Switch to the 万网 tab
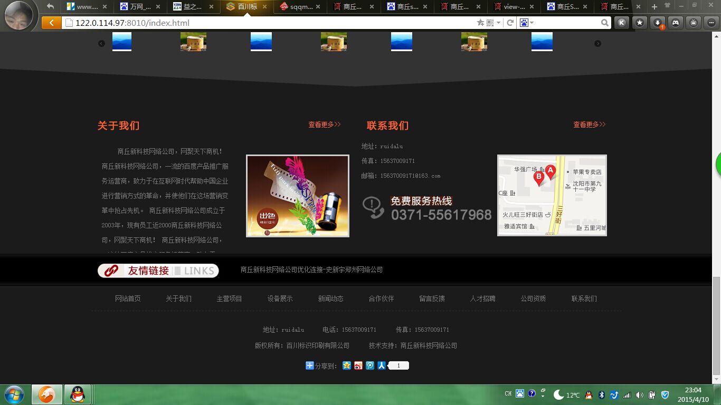 coord(140,7)
